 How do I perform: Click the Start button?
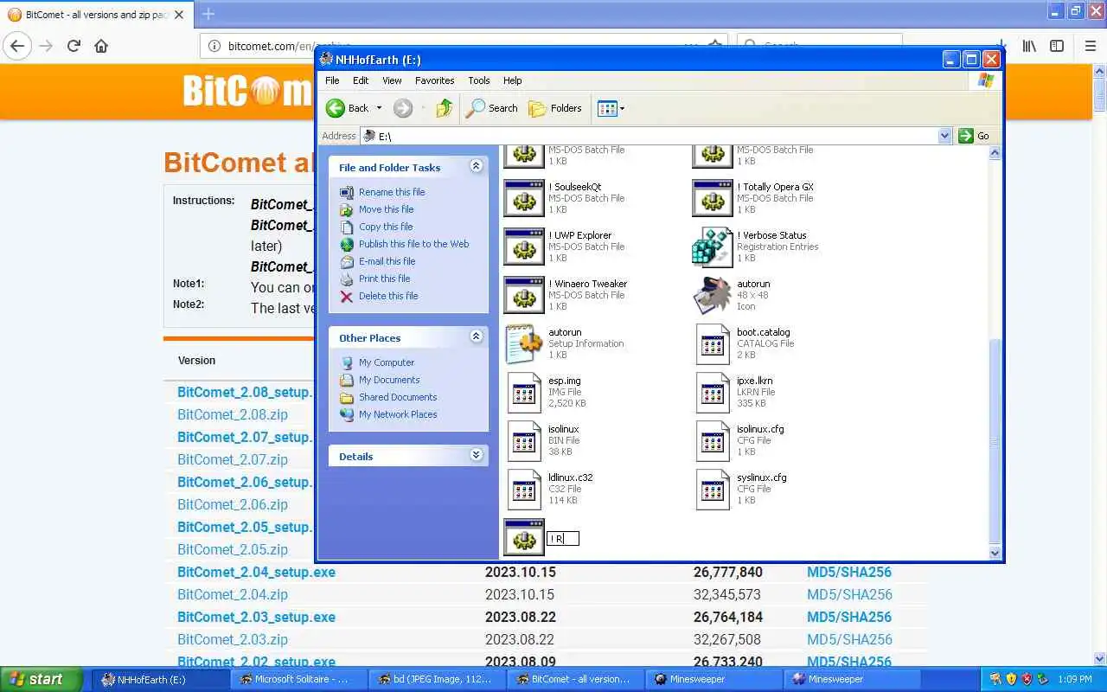pyautogui.click(x=42, y=679)
